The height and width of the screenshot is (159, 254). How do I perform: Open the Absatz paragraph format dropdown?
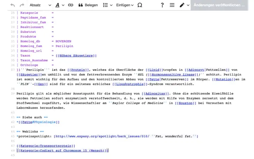40,5
